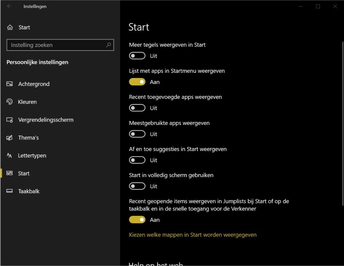344x266 pixels.
Task: Click the large Start page heading
Action: [x=139, y=27]
